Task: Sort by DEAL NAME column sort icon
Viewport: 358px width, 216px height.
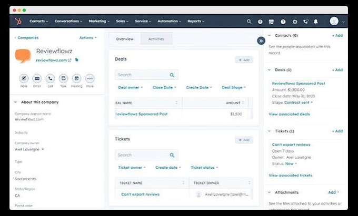Action: pos(176,102)
